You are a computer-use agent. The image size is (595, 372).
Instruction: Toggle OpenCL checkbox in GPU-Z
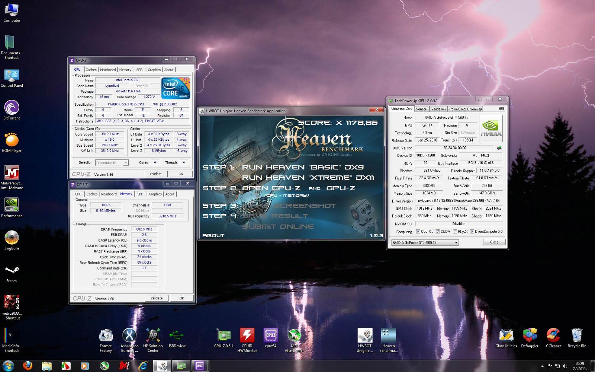418,232
